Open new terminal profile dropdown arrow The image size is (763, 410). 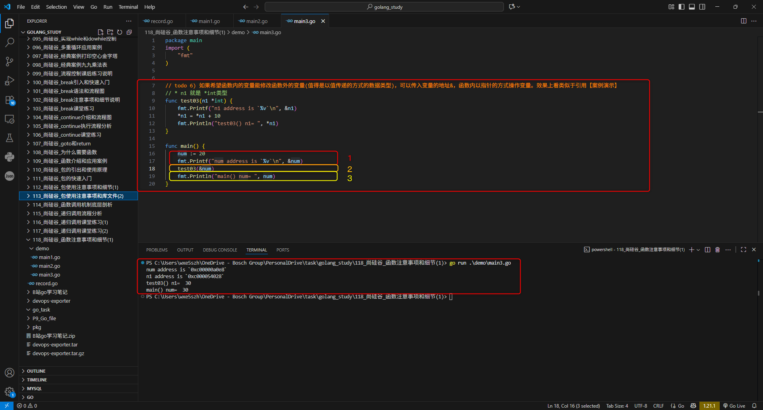698,250
